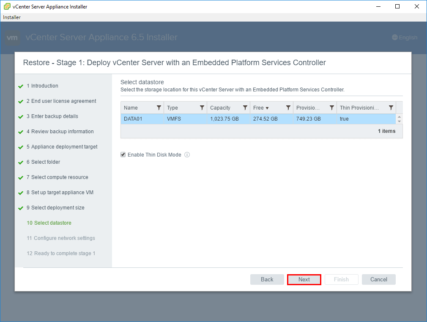This screenshot has width=427, height=322.
Task: Click the Cancel button
Action: (379, 279)
